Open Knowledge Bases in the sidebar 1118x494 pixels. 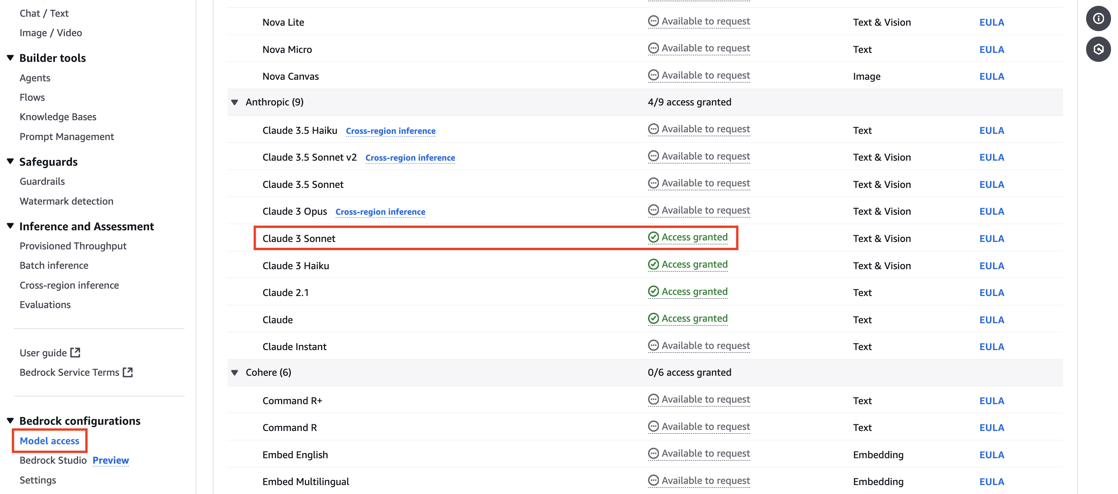pyautogui.click(x=58, y=117)
